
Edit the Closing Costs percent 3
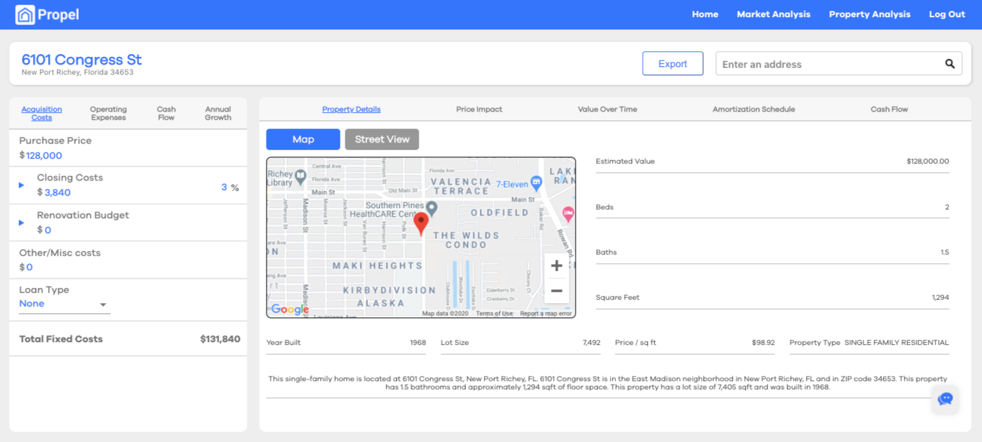[223, 187]
